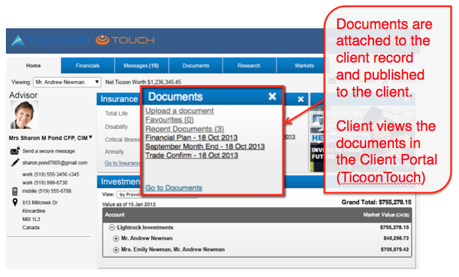Click mobile (519) 555-6788 number
This screenshot has width=459, height=277.
(47, 191)
